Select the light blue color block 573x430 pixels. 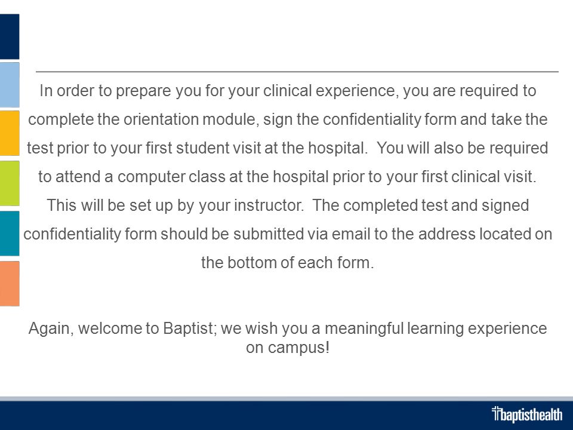10,85
